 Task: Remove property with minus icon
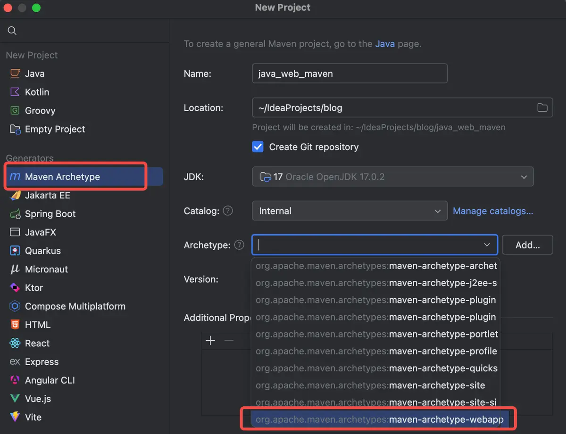(x=229, y=341)
